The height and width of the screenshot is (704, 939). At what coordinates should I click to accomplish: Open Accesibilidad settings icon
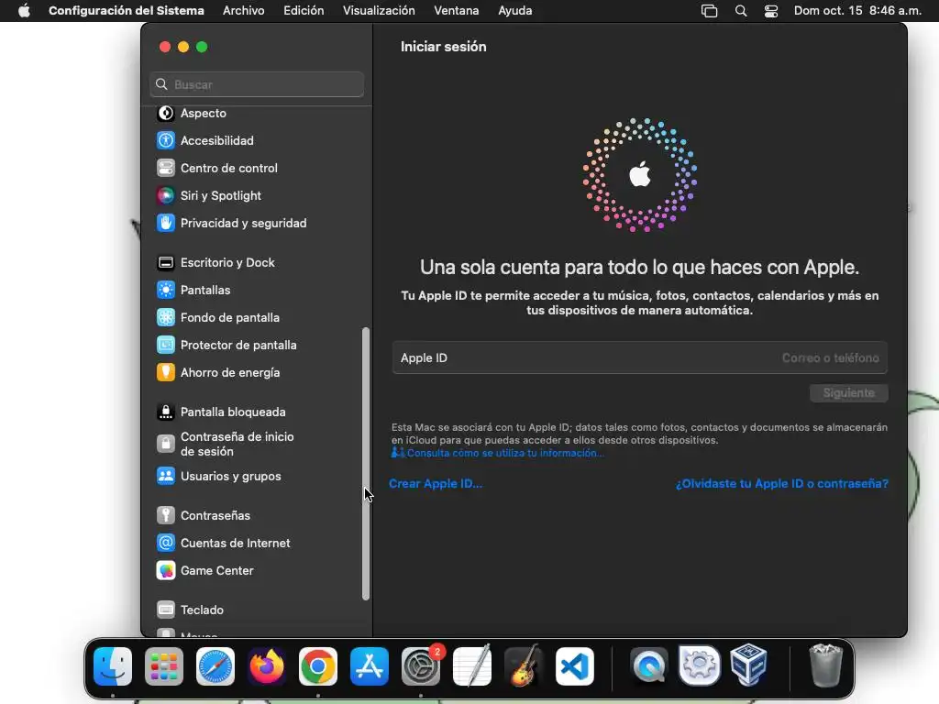click(x=166, y=140)
